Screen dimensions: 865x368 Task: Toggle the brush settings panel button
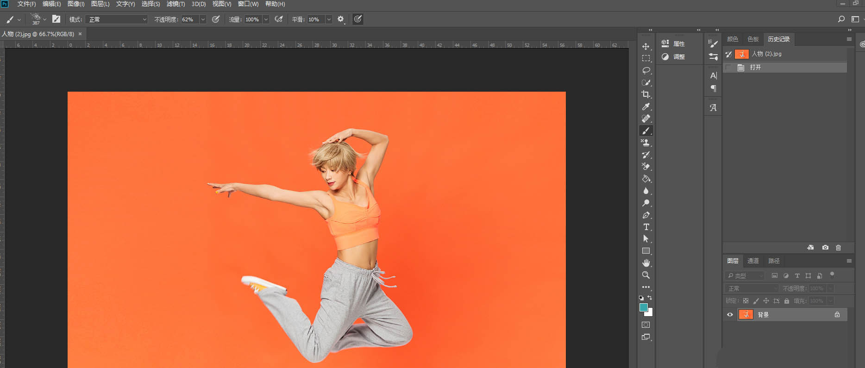[56, 19]
